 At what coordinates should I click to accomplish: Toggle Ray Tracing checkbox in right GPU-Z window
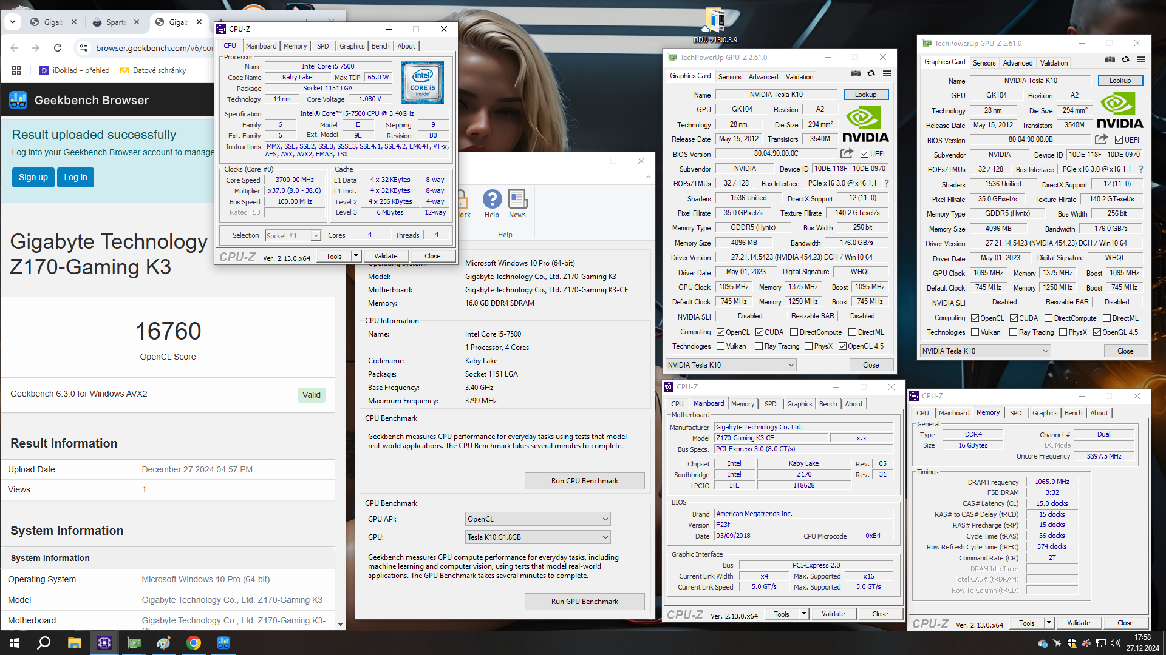1013,332
